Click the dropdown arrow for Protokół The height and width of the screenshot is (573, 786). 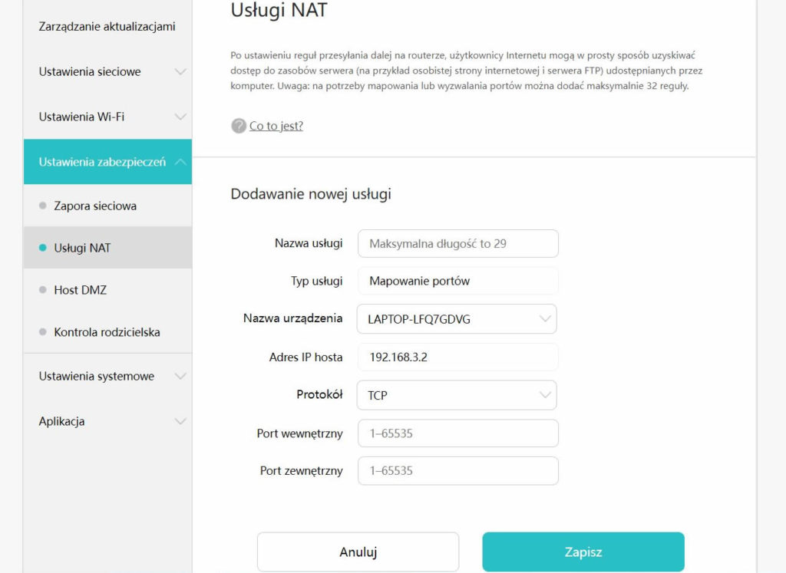(546, 395)
